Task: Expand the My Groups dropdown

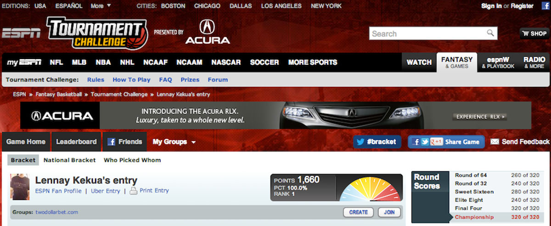Action: coord(174,142)
